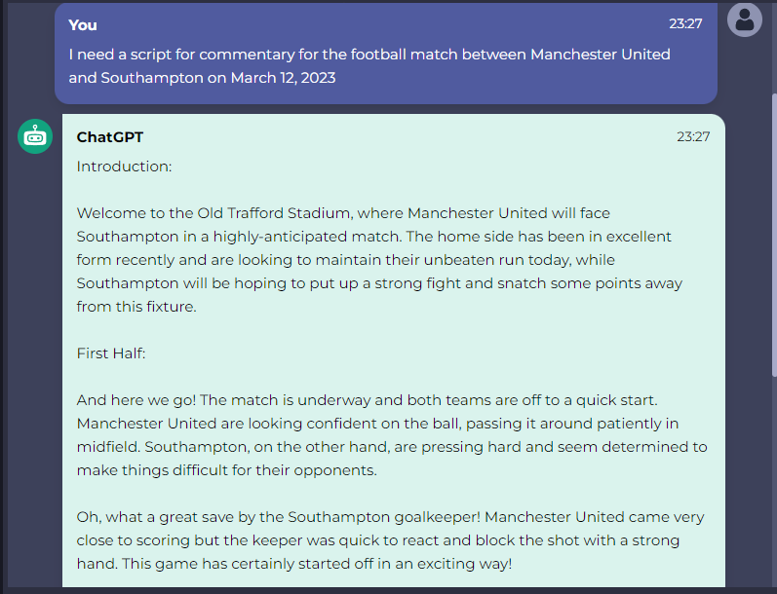Click the 23:27 timestamp in ChatGPT's reply

tap(693, 136)
